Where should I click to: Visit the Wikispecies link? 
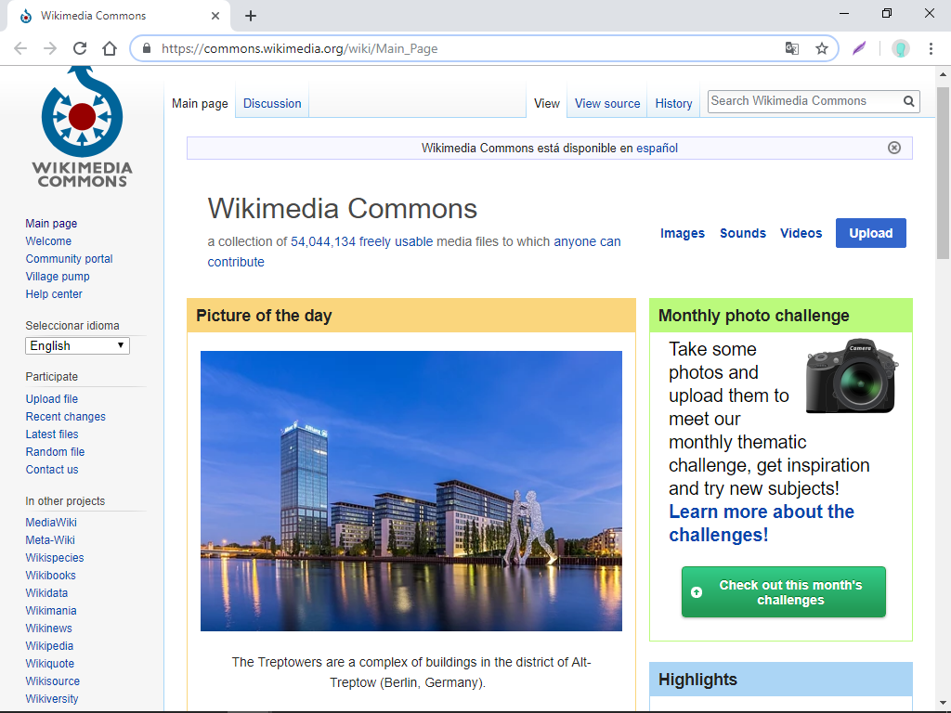click(55, 557)
